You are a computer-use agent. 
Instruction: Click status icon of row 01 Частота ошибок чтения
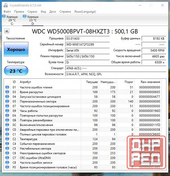(x=7, y=87)
